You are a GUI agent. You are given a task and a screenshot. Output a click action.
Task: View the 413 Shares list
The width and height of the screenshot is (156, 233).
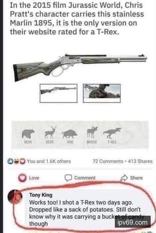(140, 161)
